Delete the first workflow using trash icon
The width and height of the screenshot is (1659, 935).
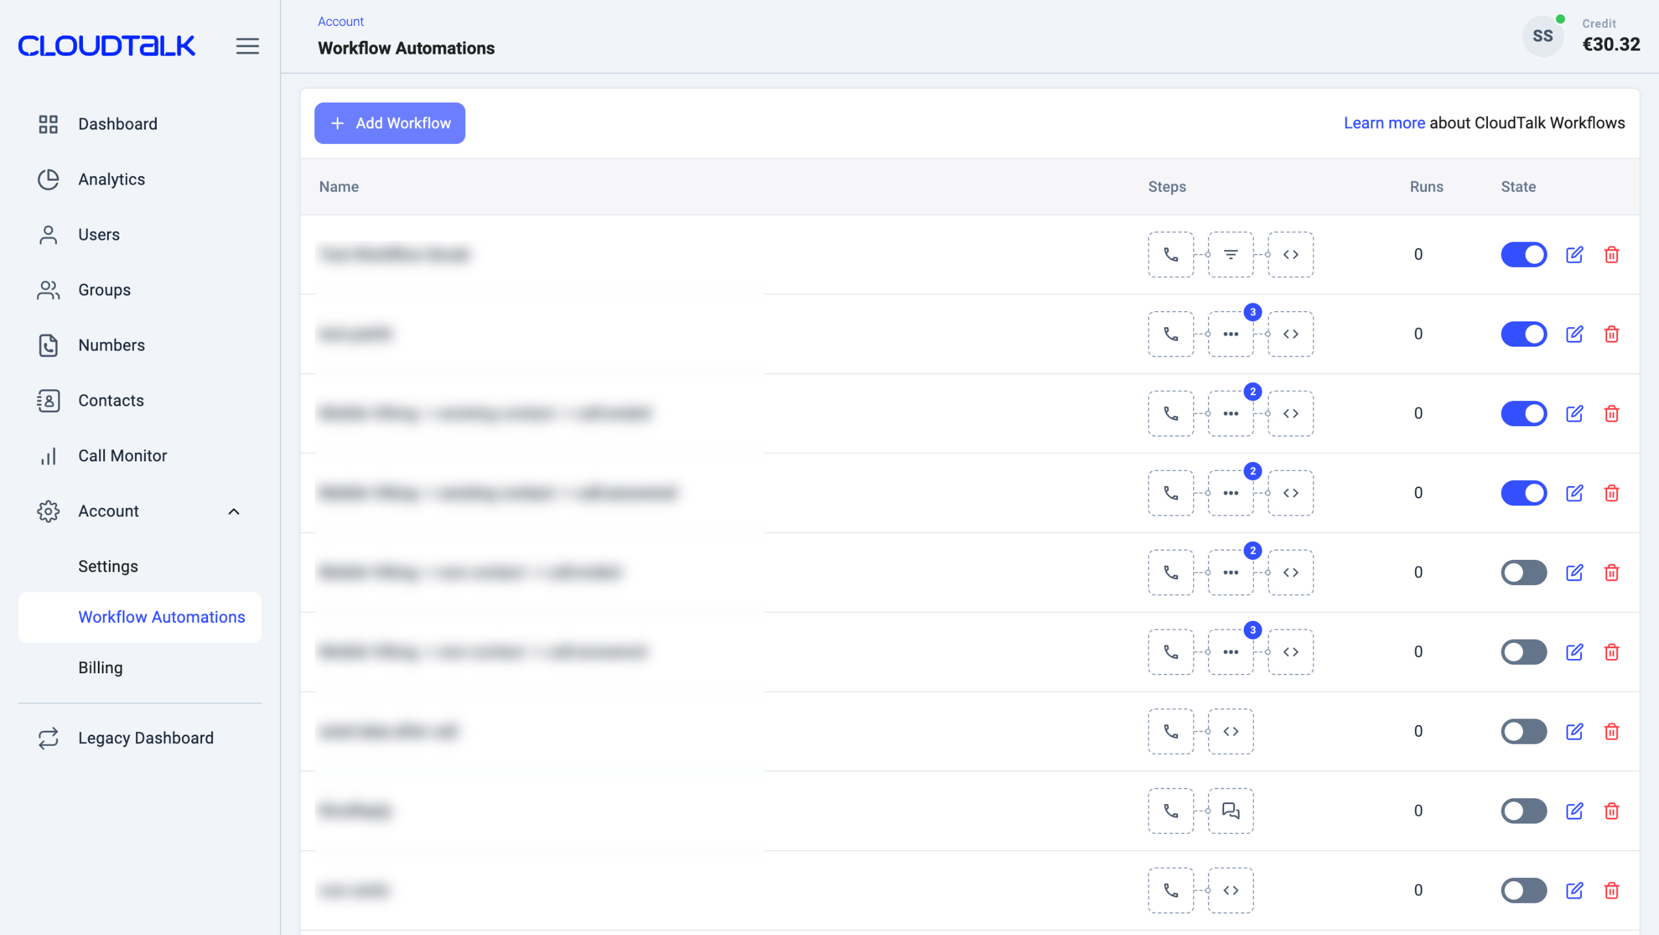[1612, 255]
